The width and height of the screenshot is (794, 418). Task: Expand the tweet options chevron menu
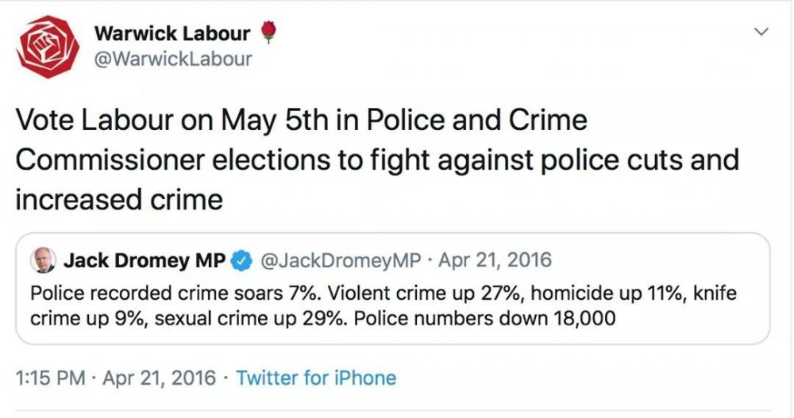(x=761, y=33)
